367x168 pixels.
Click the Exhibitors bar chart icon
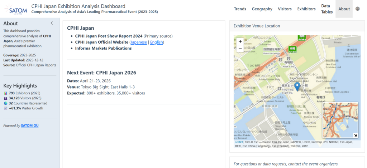coord(5,93)
